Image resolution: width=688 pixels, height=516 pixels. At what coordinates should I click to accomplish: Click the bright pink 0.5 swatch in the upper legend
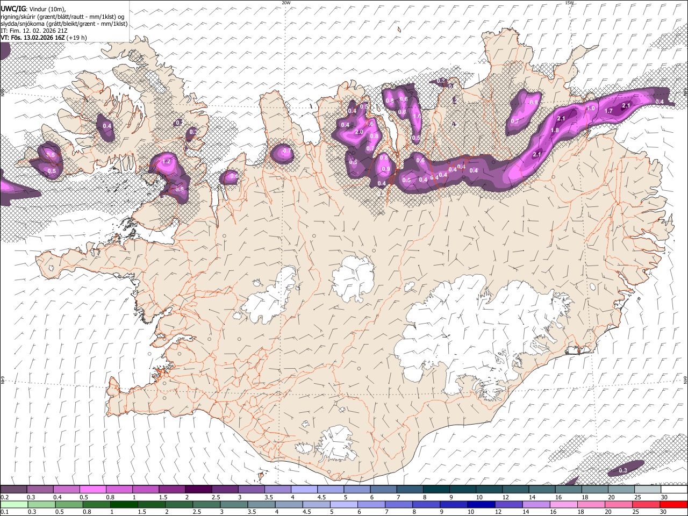tap(92, 489)
